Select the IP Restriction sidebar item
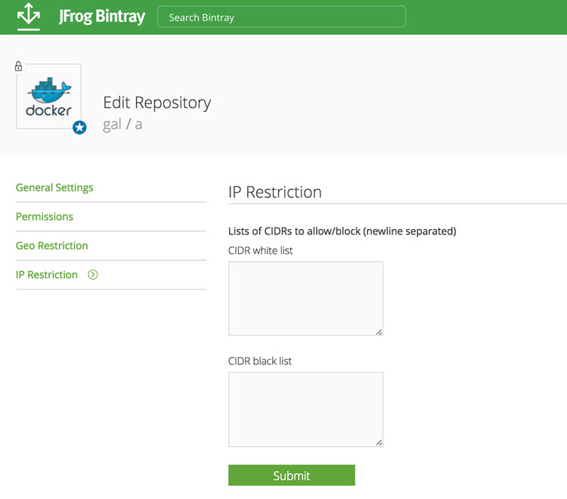Screen dimensions: 567x499 pyautogui.click(x=47, y=274)
